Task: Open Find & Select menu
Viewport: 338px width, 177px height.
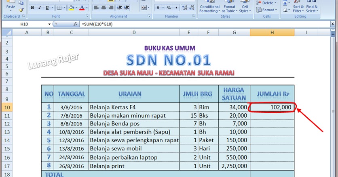Action: click(312, 7)
